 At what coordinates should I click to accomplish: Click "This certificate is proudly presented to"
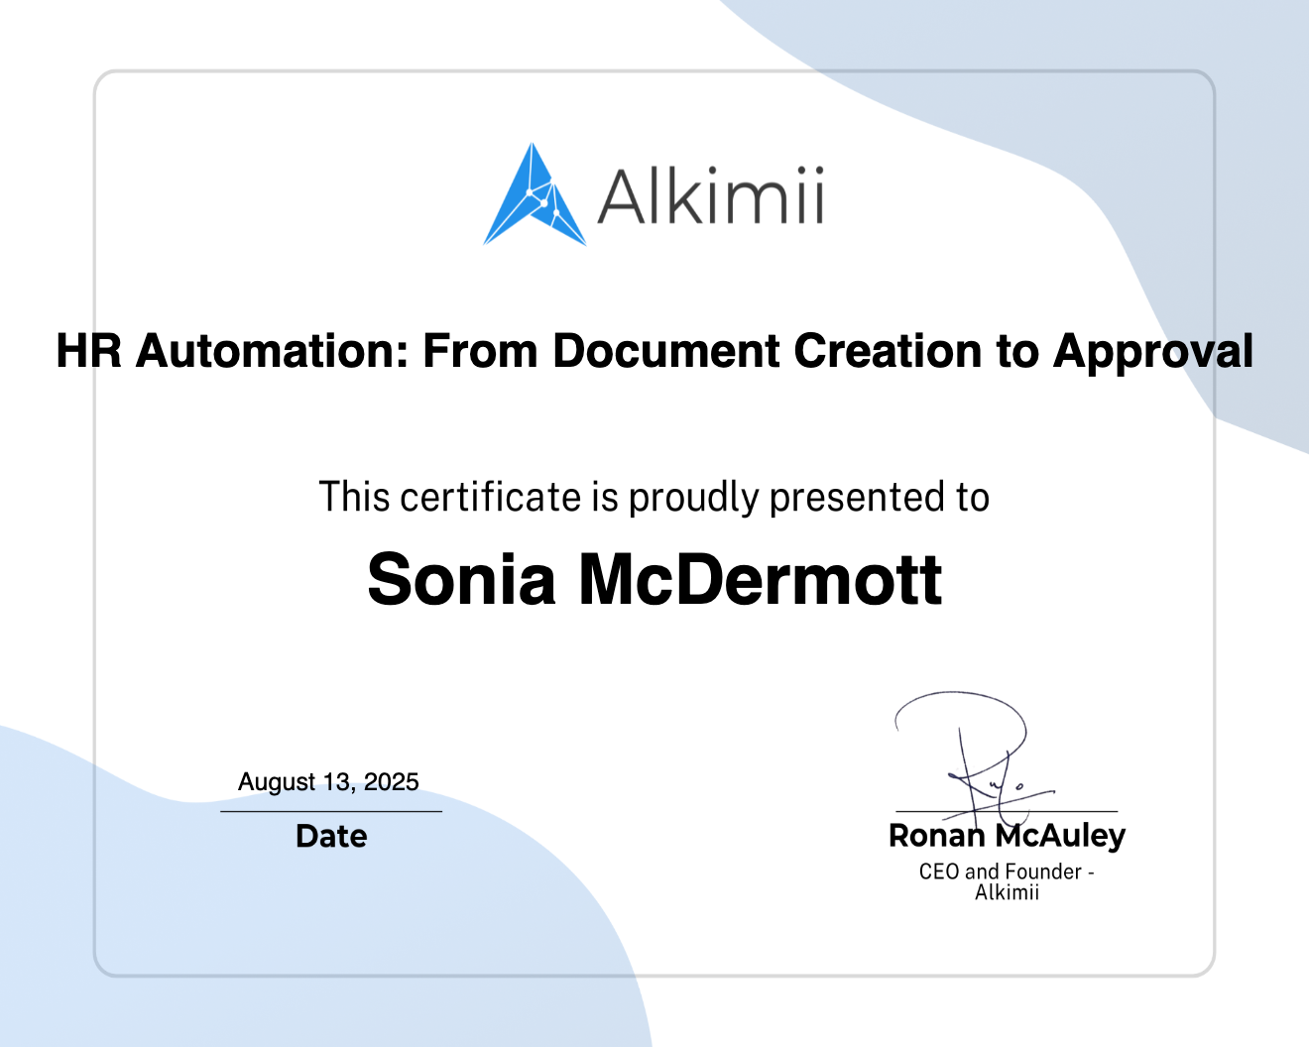click(654, 497)
